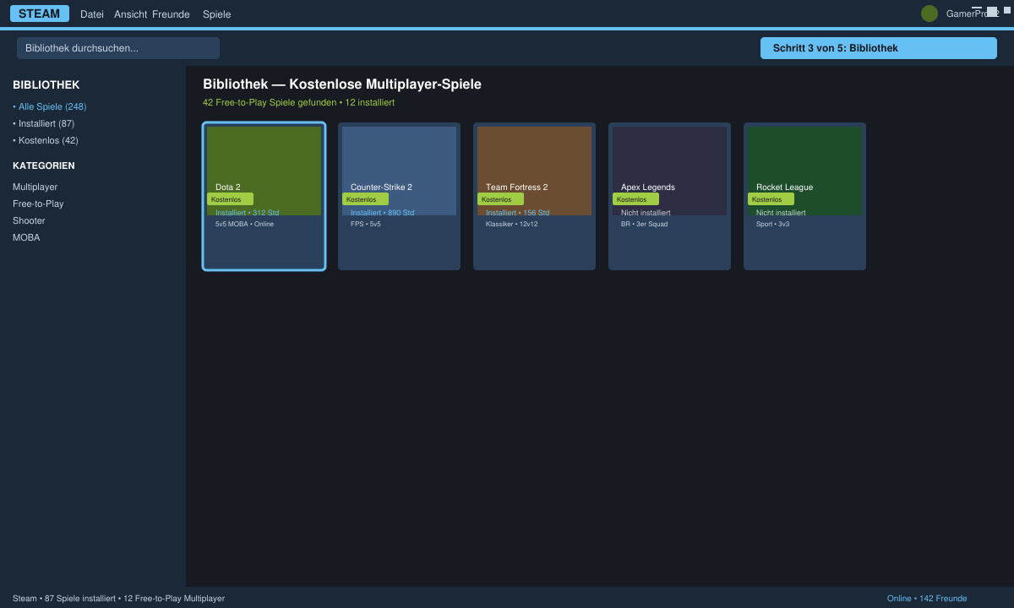1014x608 pixels.
Task: Click the Kostenlos badge on Team Fortress 2
Action: coord(500,199)
